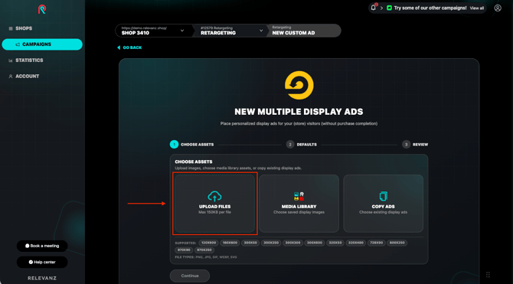Select the New Custom Ad breadcrumb

tap(303, 31)
